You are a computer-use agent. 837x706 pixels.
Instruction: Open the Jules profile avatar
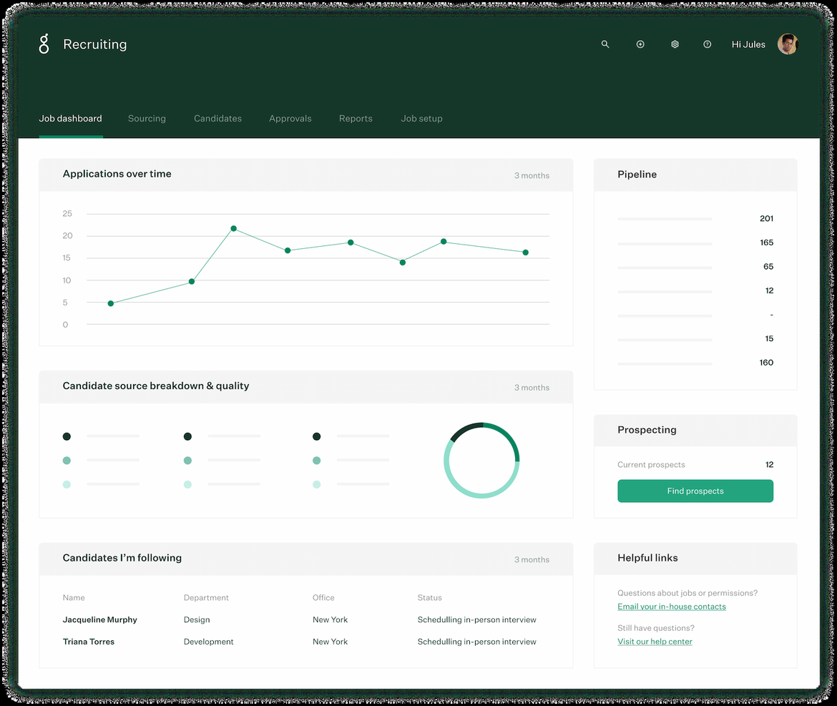[x=788, y=44]
